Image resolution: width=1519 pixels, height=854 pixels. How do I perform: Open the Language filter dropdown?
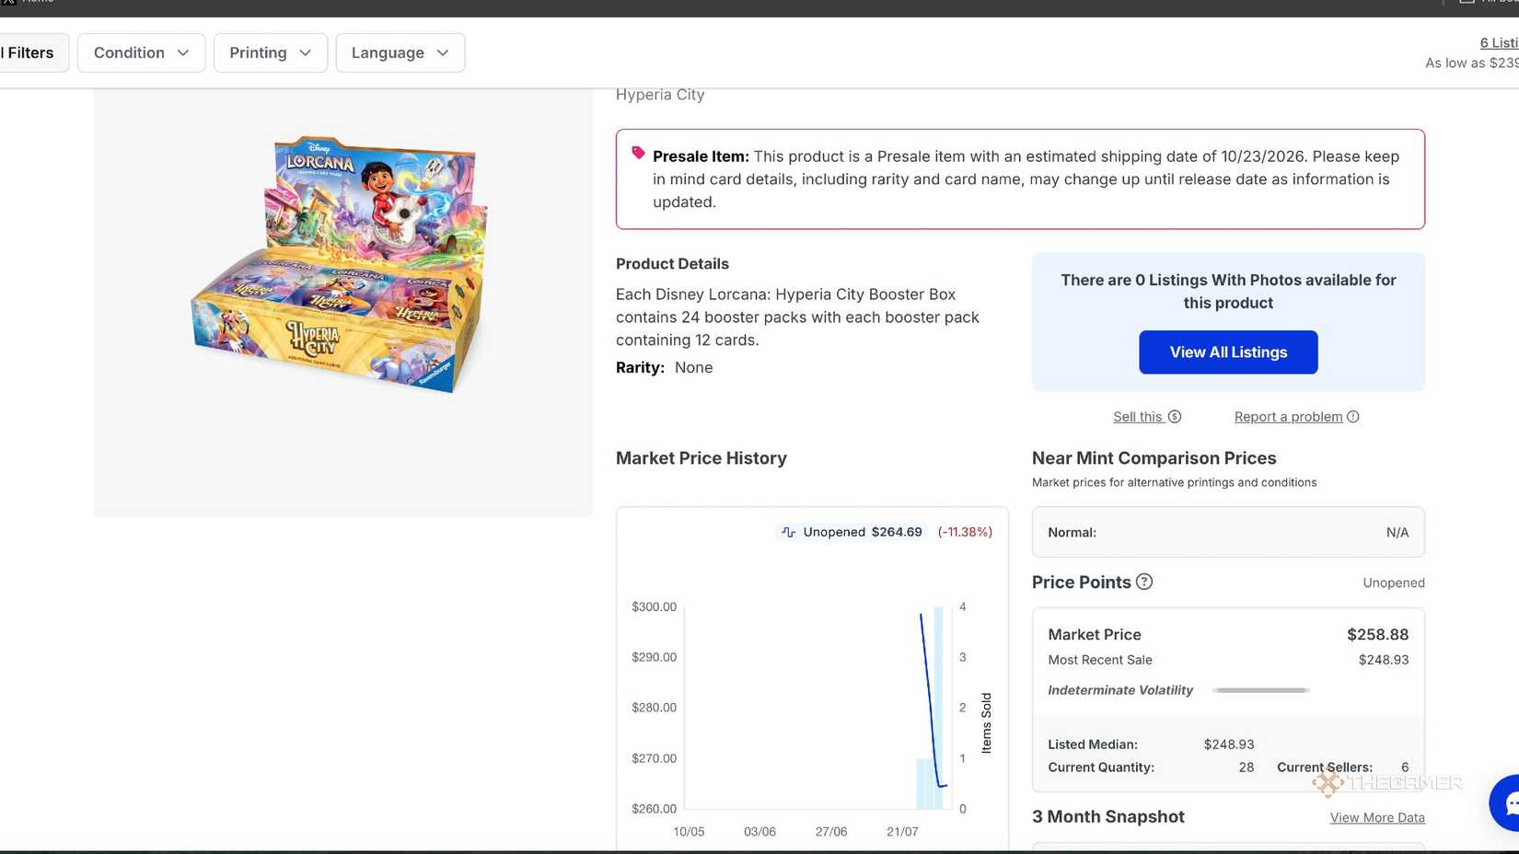400,52
